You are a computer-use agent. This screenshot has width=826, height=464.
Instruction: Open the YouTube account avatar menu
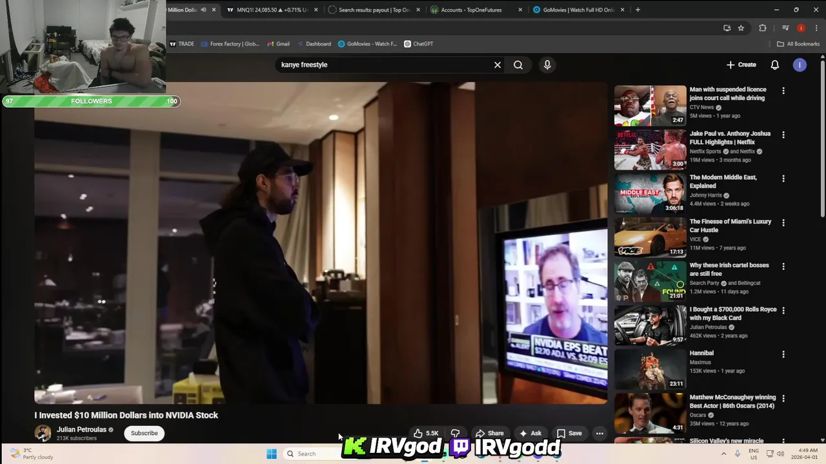pyautogui.click(x=800, y=65)
